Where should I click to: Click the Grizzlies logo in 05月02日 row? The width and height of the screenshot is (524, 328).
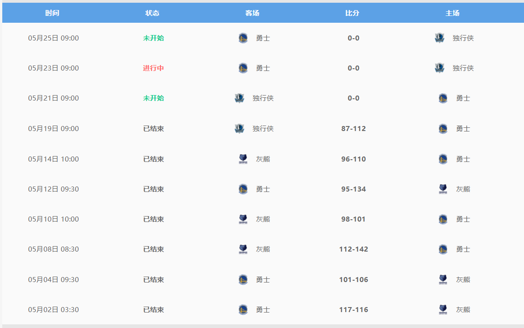click(x=443, y=310)
